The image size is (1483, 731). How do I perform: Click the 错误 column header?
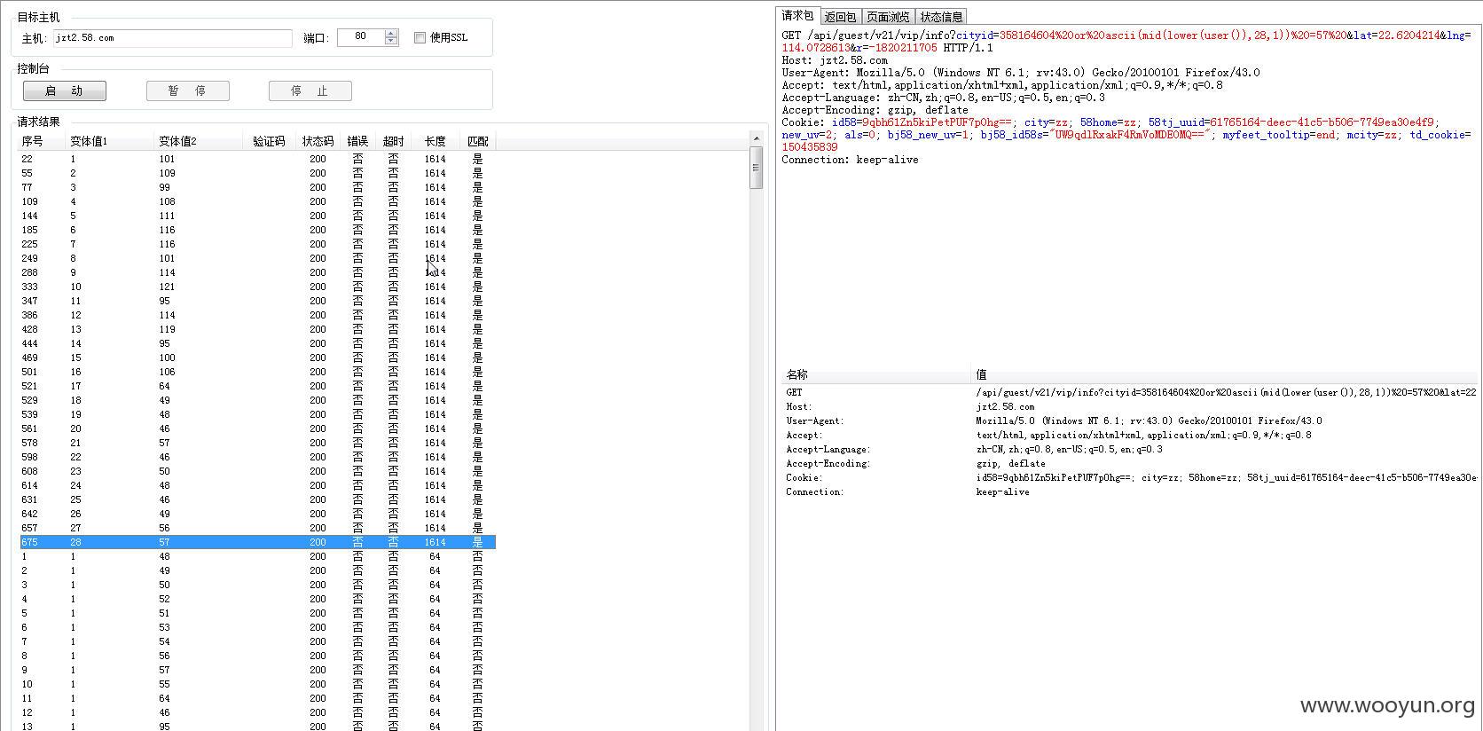point(357,141)
